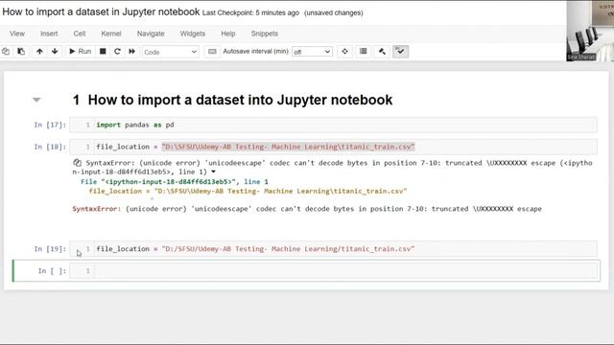Restart and run all with the fast-forward icon

coord(132,51)
